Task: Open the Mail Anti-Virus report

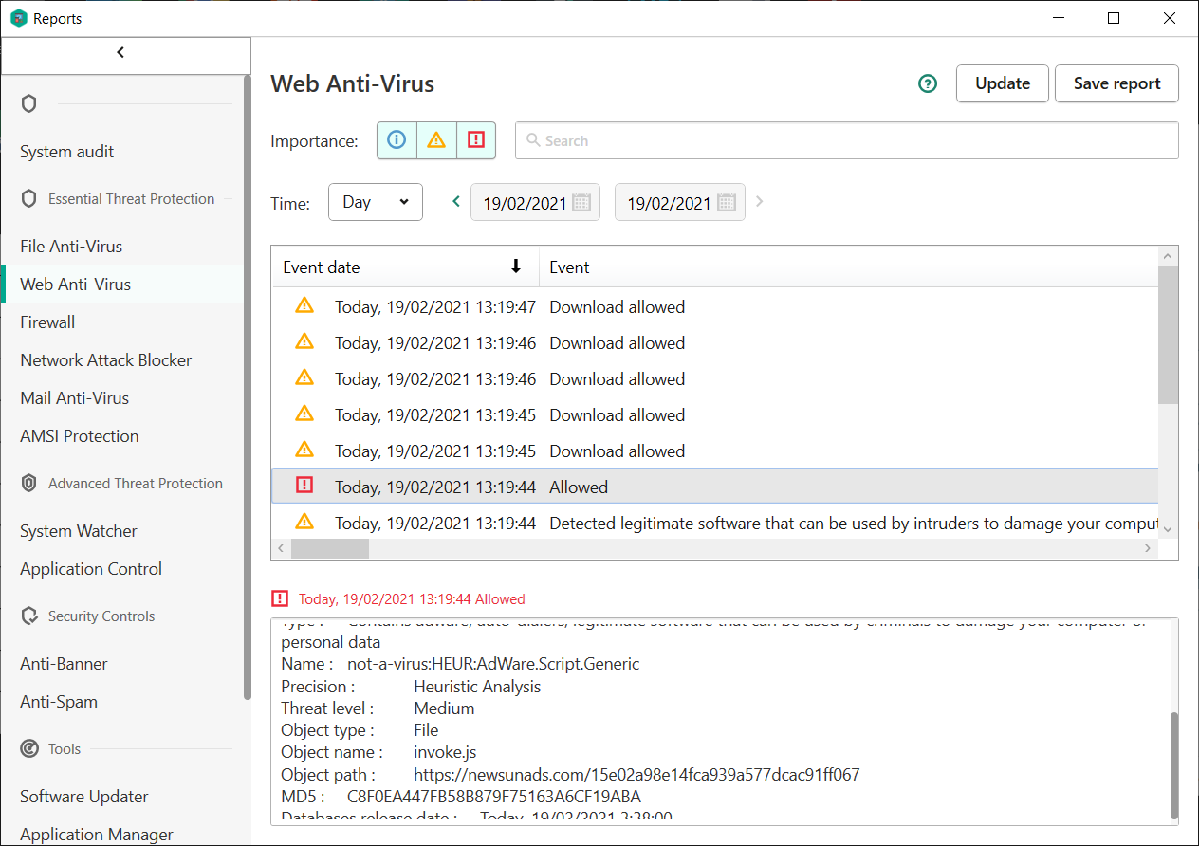Action: 75,398
